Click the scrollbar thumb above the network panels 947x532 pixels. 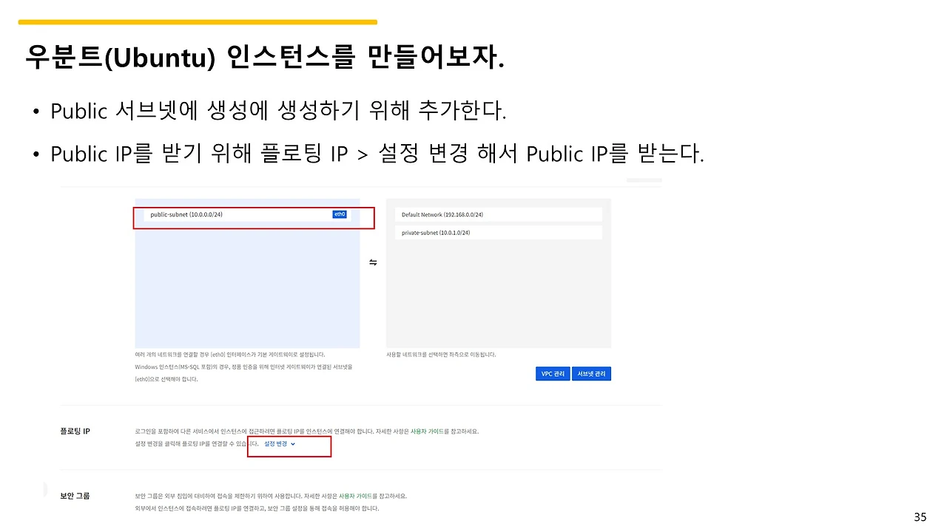pos(644,180)
